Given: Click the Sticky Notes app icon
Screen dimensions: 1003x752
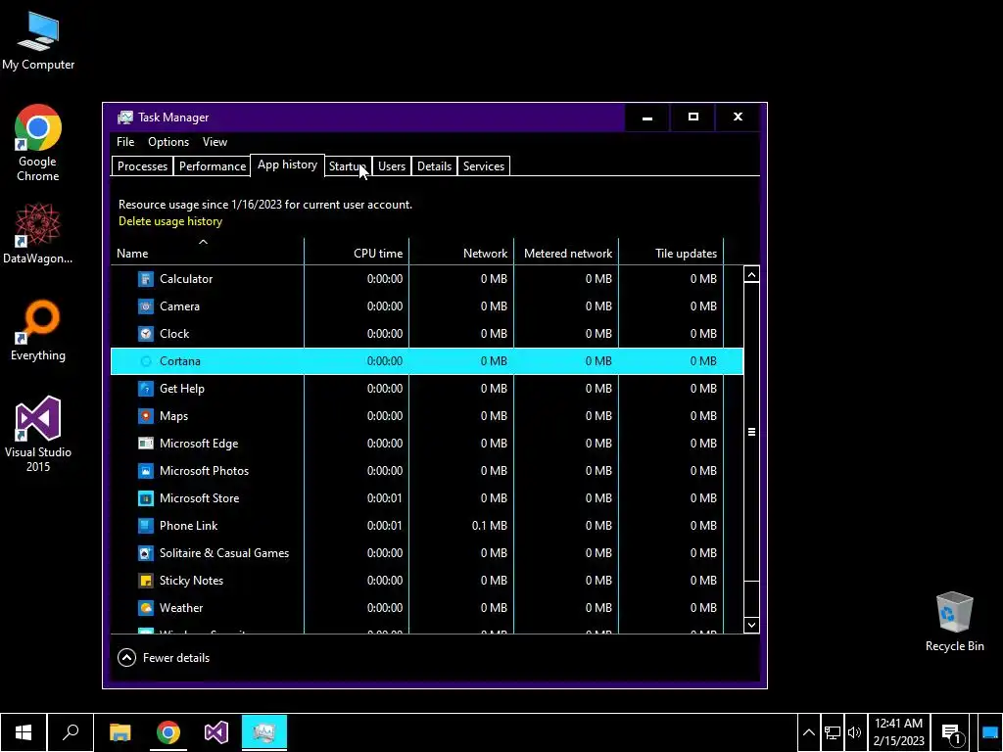Looking at the screenshot, I should [146, 581].
